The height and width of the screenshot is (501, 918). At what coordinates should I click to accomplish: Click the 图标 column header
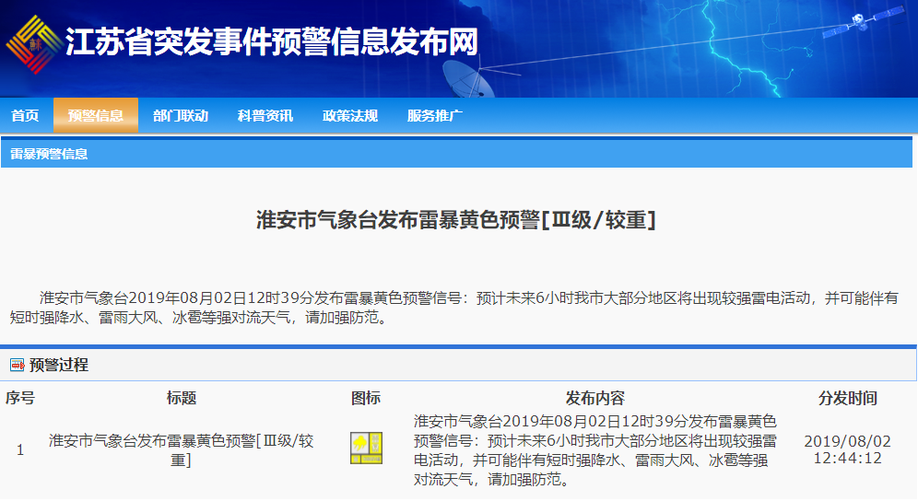pyautogui.click(x=366, y=399)
